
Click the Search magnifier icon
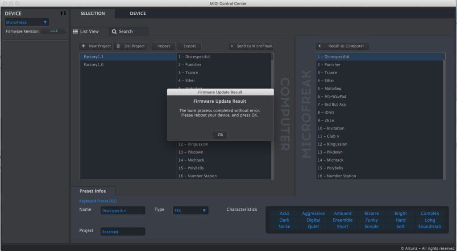click(x=114, y=31)
